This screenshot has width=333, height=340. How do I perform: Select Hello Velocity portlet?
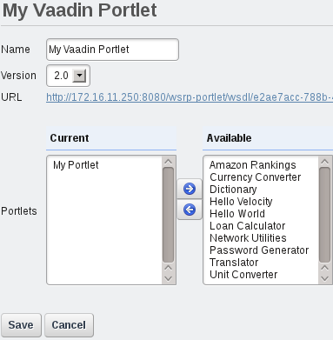pyautogui.click(x=241, y=202)
